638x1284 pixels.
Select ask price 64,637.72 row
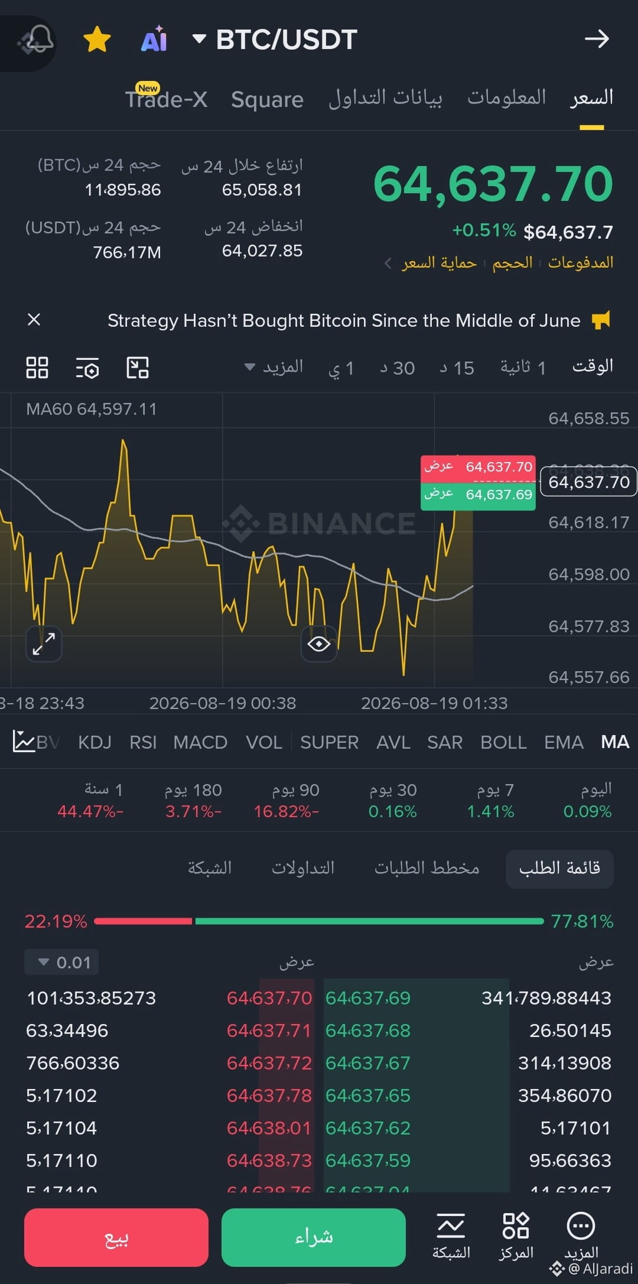[269, 1063]
